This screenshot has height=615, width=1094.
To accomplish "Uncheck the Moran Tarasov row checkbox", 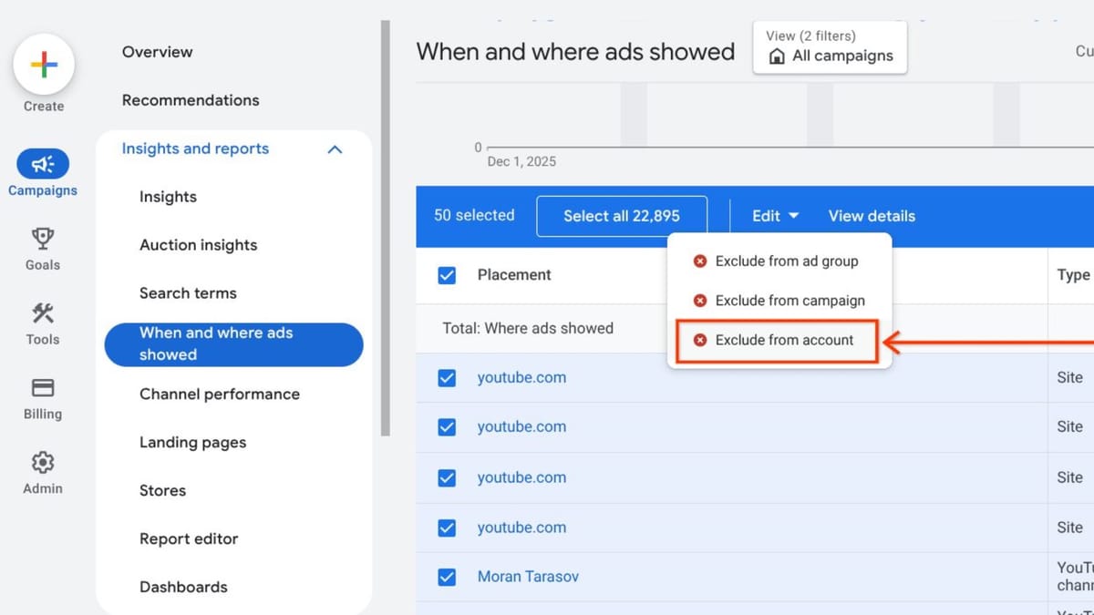I will 447,577.
